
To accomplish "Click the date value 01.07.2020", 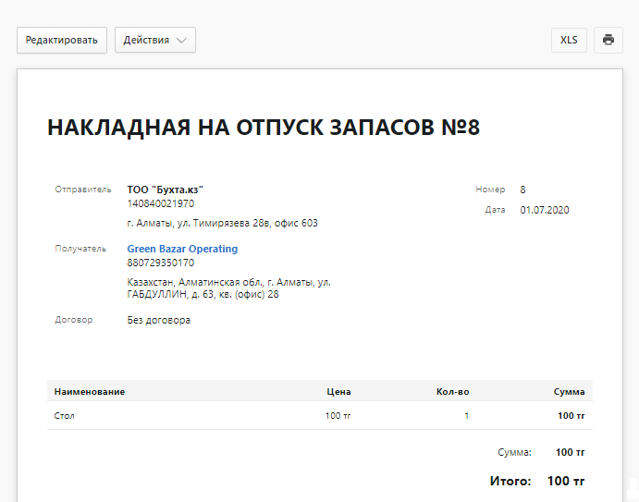I will click(545, 210).
